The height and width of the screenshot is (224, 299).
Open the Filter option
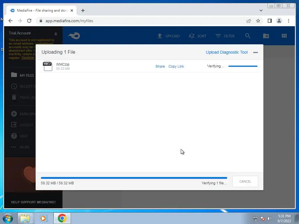coord(225,36)
